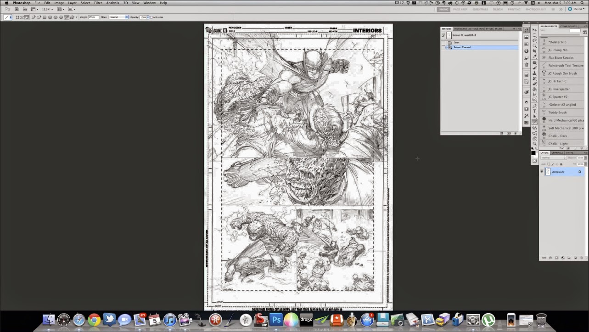Open the CS Live dropdown
The height and width of the screenshot is (332, 589).
(x=576, y=9)
